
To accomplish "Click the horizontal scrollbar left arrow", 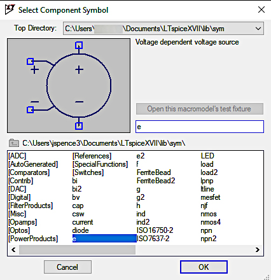I will (x=13, y=249).
